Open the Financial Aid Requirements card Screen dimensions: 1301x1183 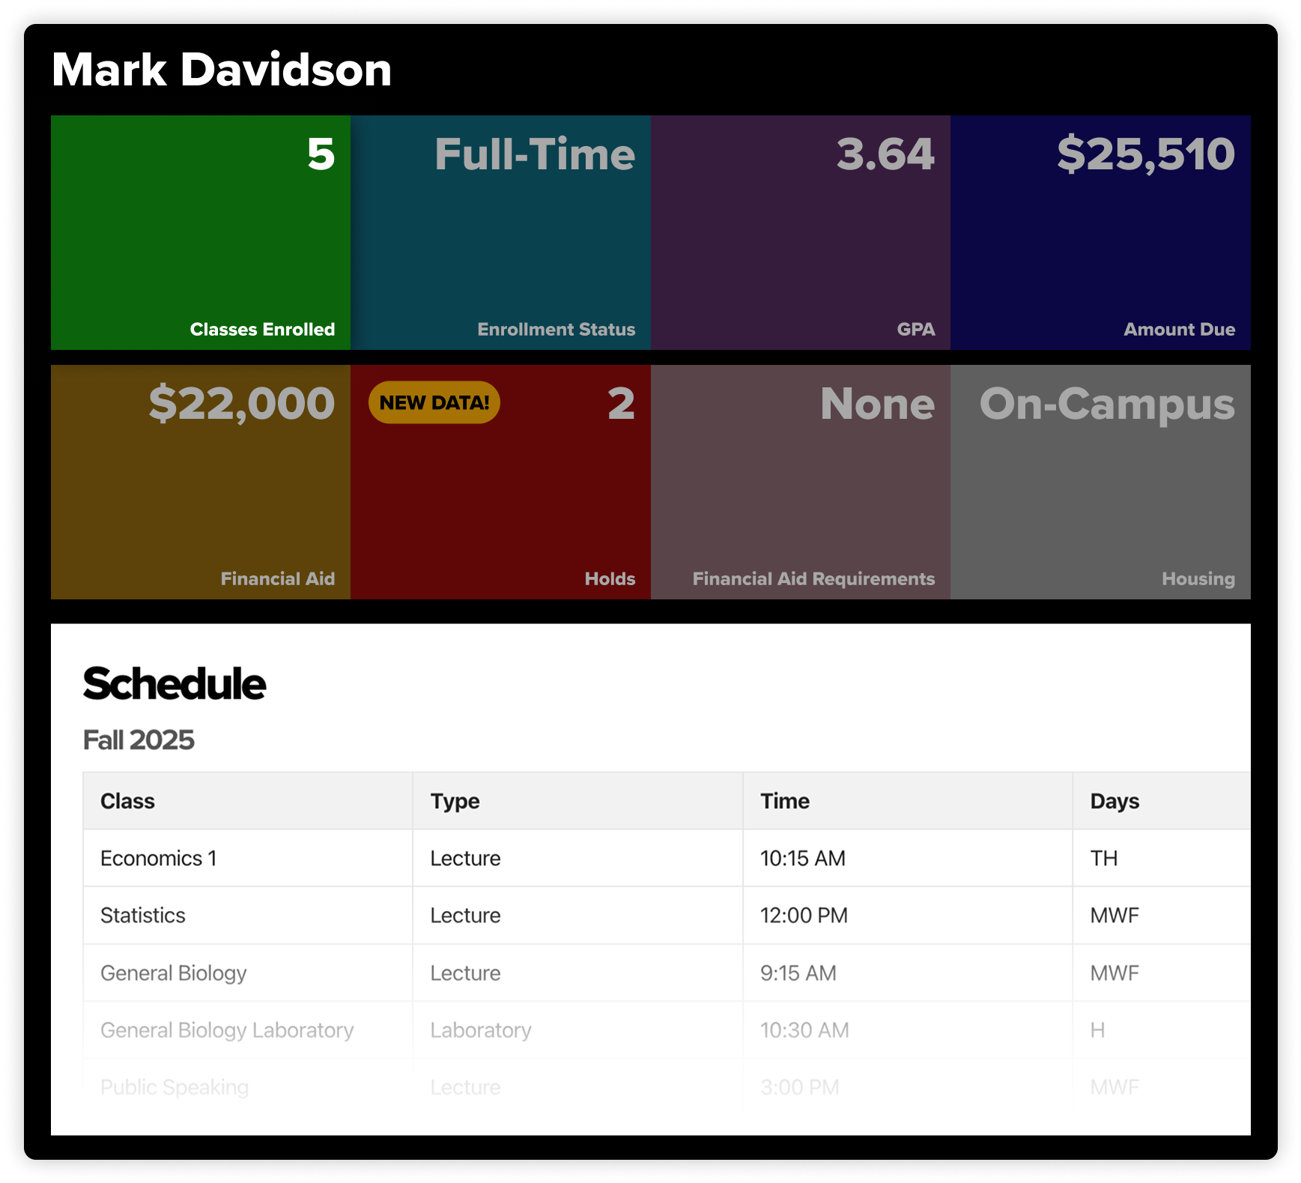(x=801, y=482)
